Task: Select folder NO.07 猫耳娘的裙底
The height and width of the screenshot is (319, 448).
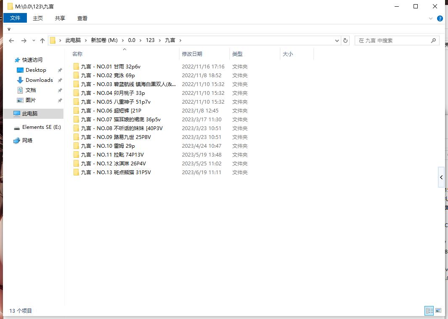Action: (x=121, y=120)
